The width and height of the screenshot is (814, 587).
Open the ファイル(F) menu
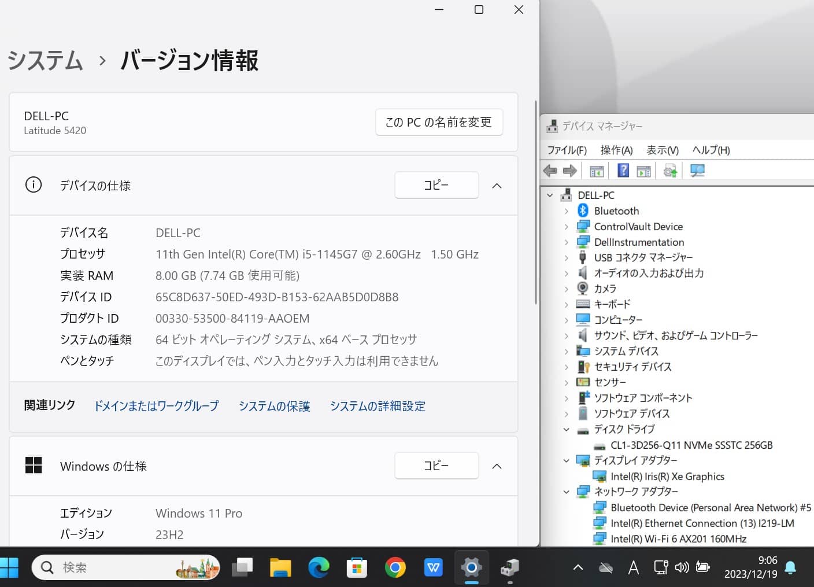tap(567, 150)
